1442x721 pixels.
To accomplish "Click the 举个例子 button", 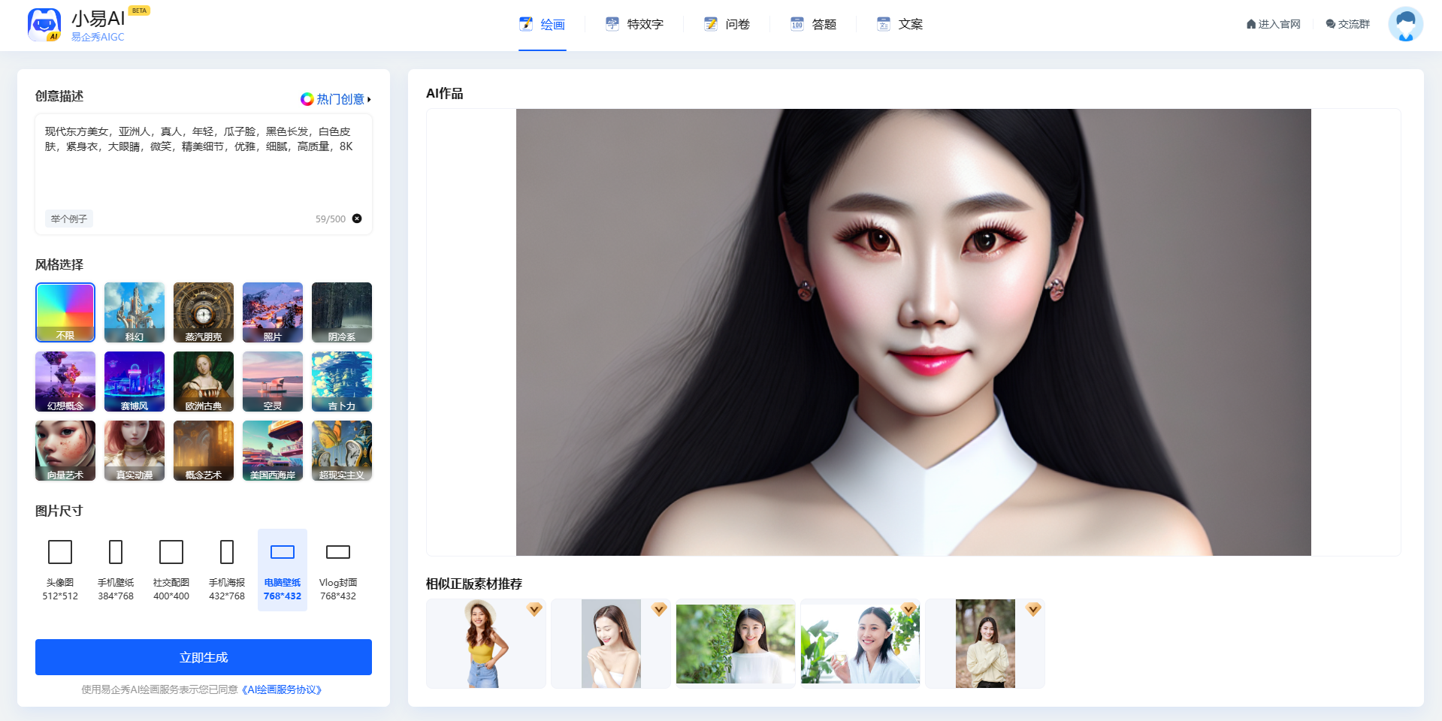I will (69, 219).
